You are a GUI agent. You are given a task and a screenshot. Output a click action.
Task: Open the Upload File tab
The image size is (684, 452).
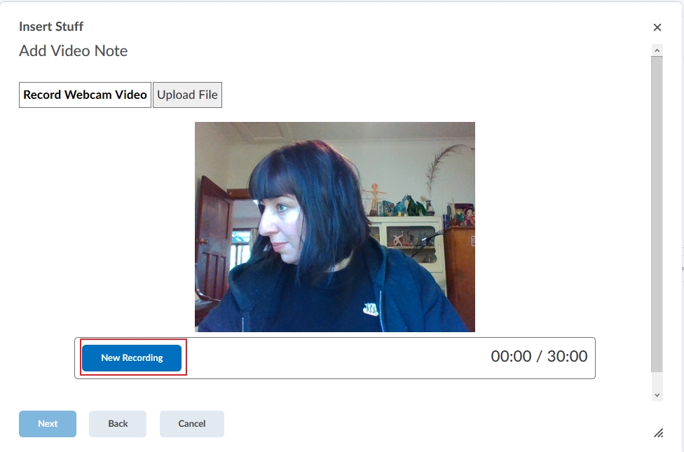[x=188, y=95]
